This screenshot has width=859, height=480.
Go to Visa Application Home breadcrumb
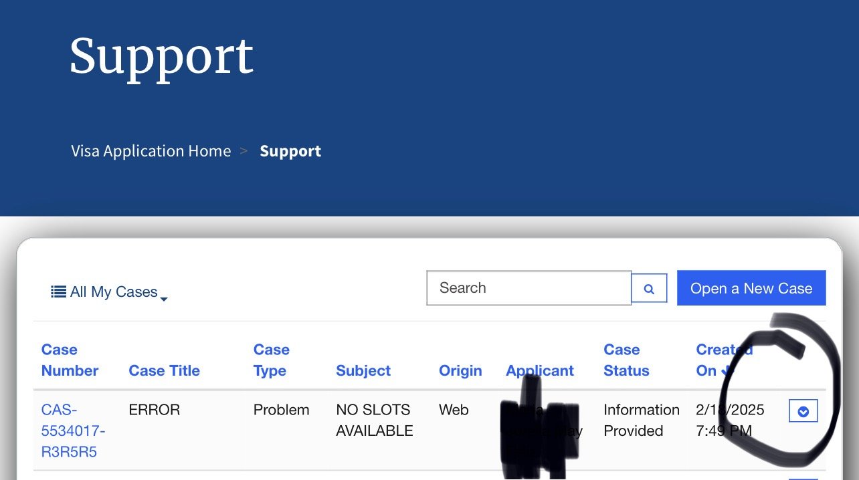click(151, 151)
